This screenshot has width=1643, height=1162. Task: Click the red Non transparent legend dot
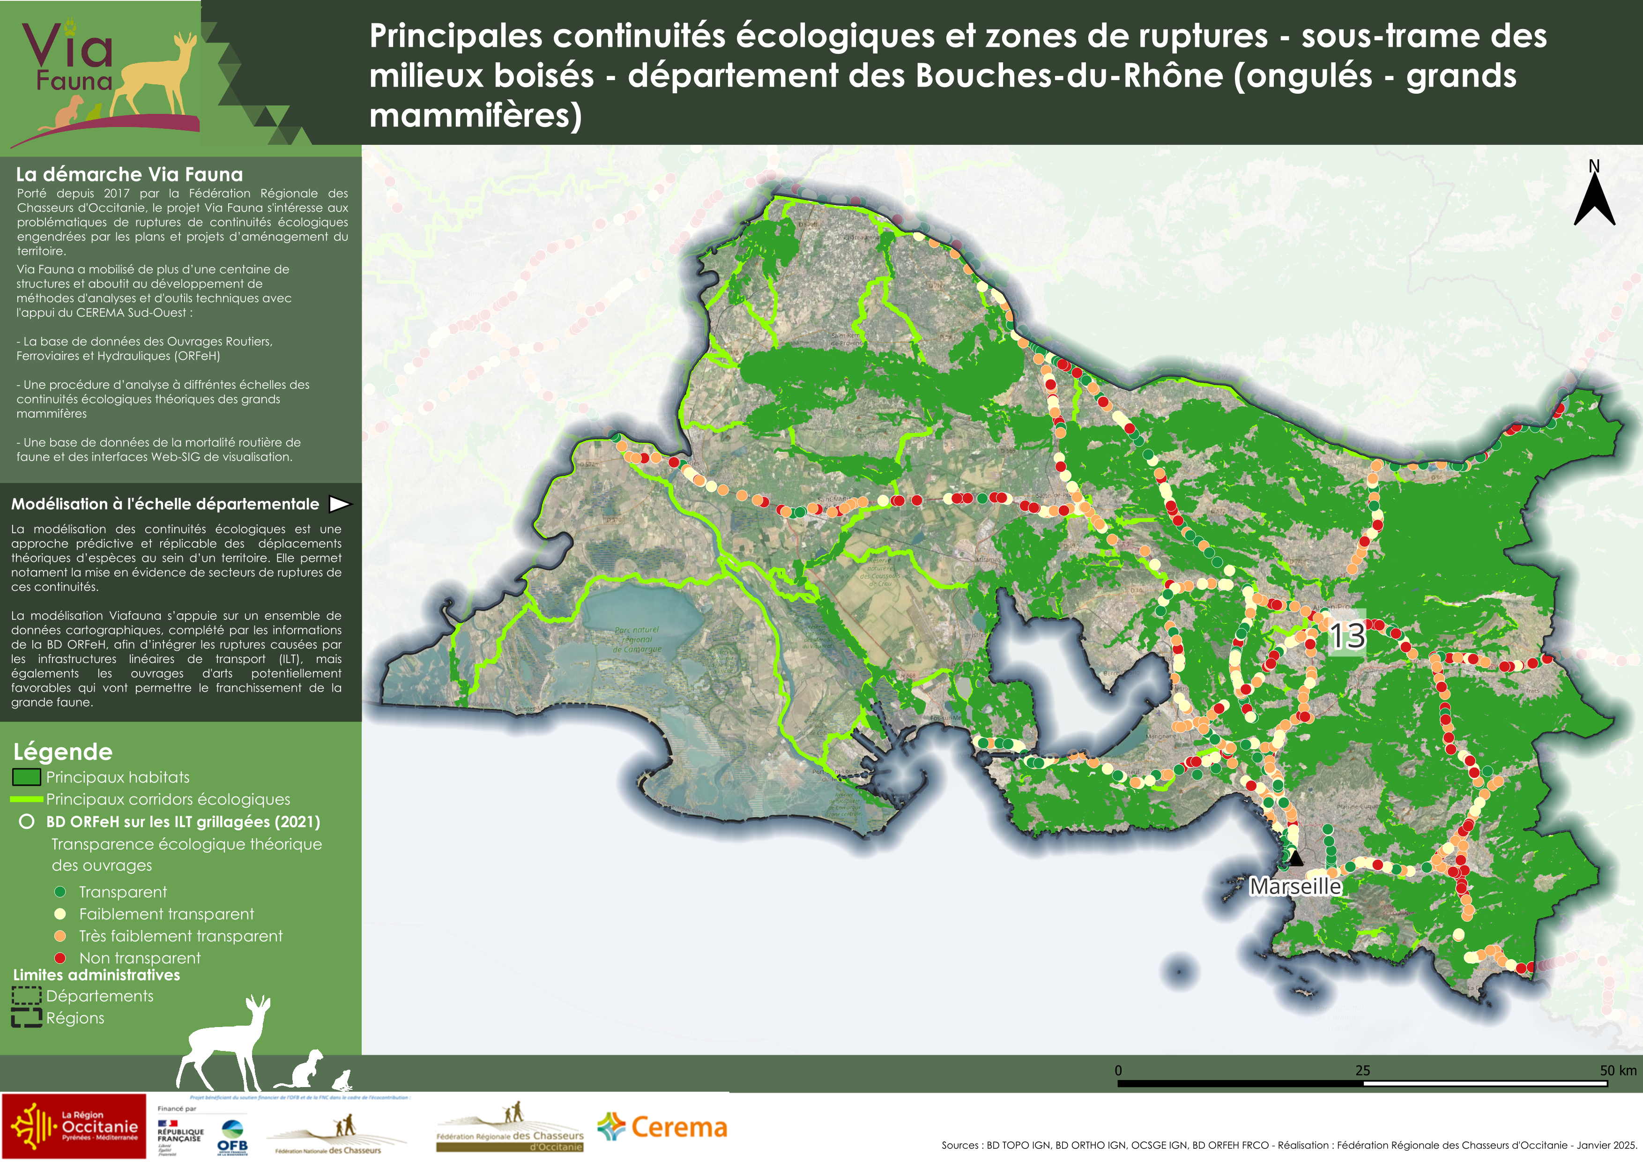tap(60, 958)
